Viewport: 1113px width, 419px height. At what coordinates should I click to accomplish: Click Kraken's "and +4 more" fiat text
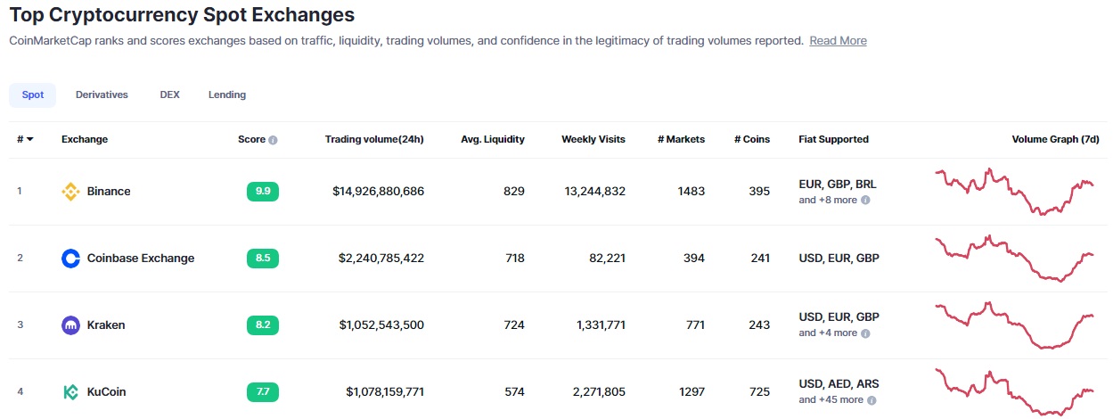tap(828, 333)
